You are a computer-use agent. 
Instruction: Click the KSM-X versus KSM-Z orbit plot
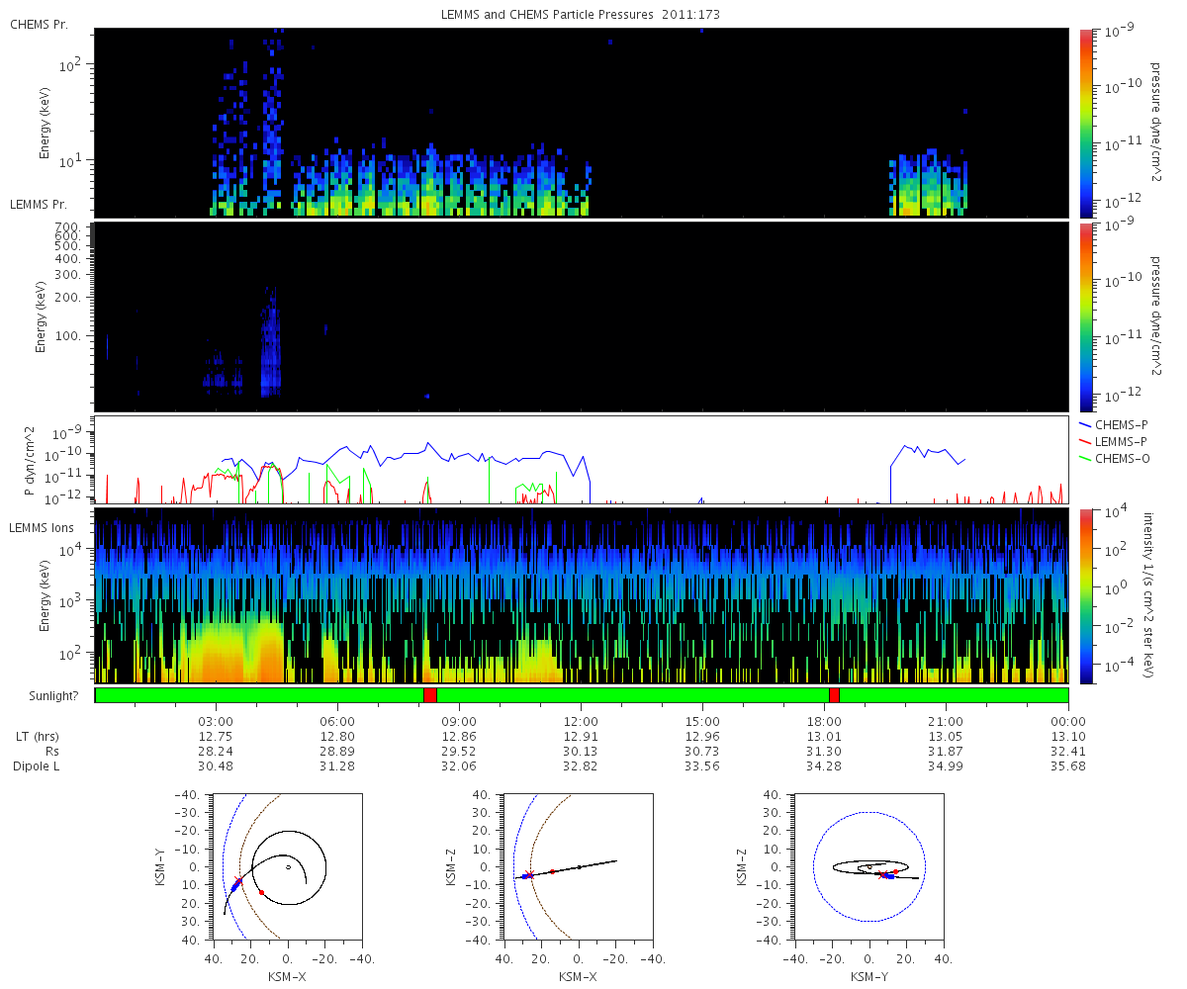579,866
